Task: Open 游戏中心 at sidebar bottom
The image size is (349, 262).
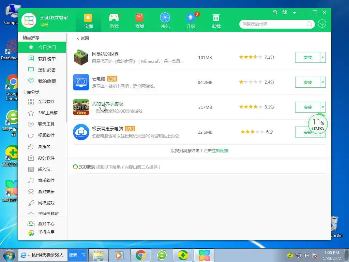Action: [41, 224]
